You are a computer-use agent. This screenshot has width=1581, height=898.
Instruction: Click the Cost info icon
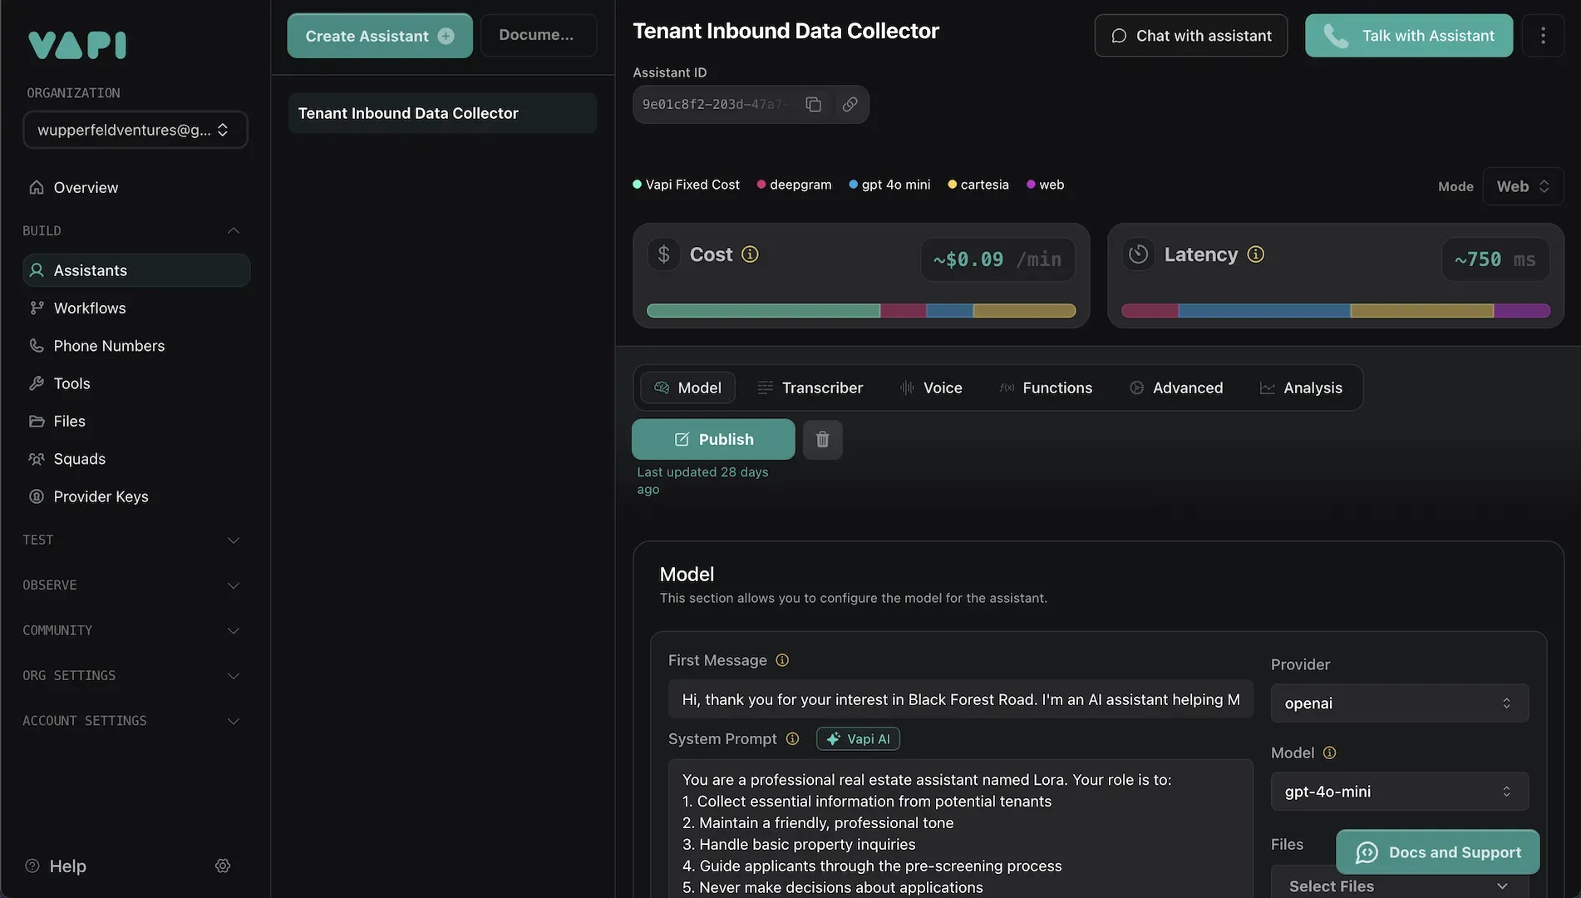[x=750, y=254]
